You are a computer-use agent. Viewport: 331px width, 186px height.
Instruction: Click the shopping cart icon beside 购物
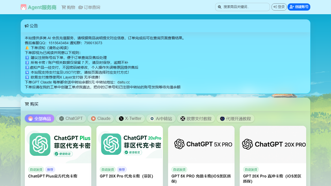click(x=64, y=7)
